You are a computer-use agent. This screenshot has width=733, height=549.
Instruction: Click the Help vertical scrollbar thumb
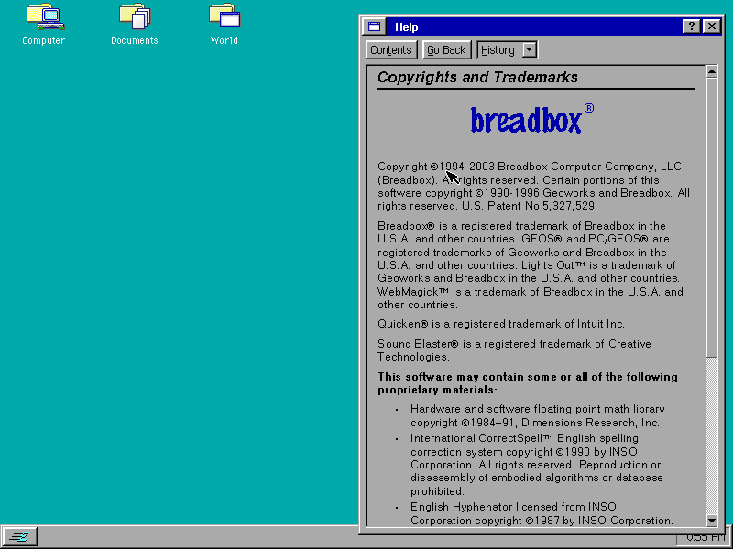point(712,218)
